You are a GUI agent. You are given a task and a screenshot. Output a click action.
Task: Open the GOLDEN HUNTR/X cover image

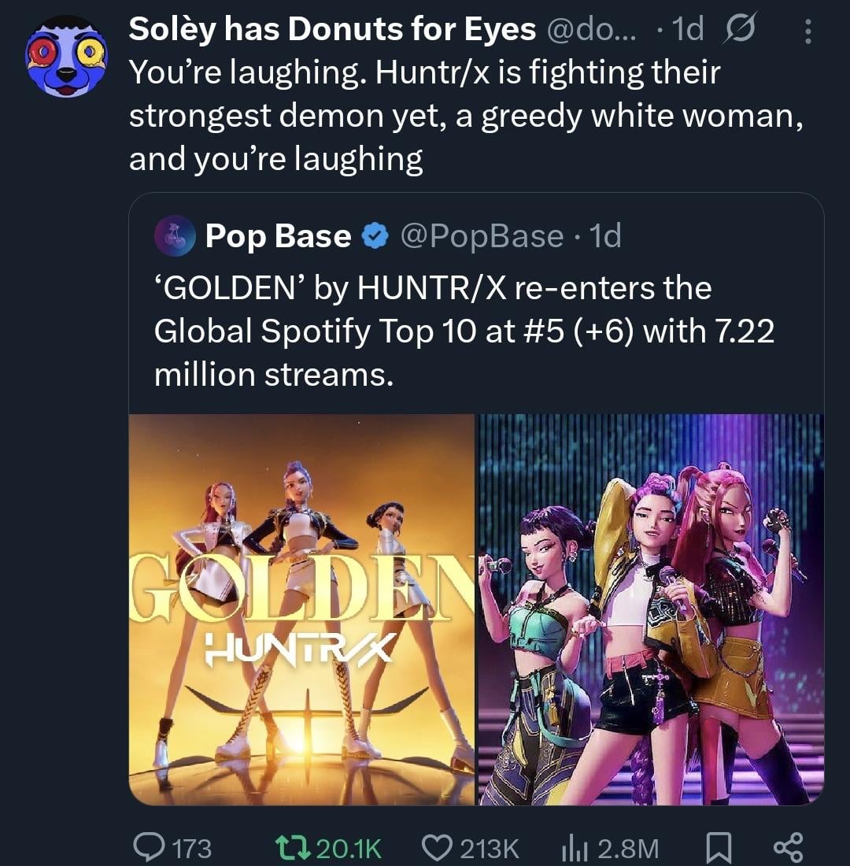click(x=301, y=609)
